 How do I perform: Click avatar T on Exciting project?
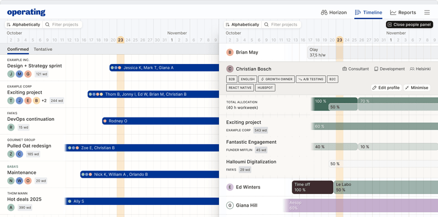(11, 101)
